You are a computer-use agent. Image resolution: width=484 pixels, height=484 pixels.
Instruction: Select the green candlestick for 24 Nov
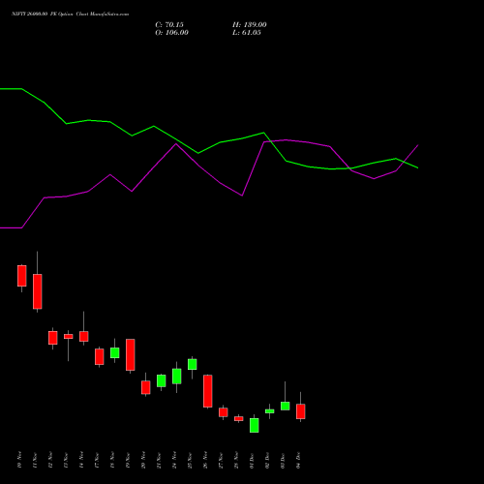177,377
